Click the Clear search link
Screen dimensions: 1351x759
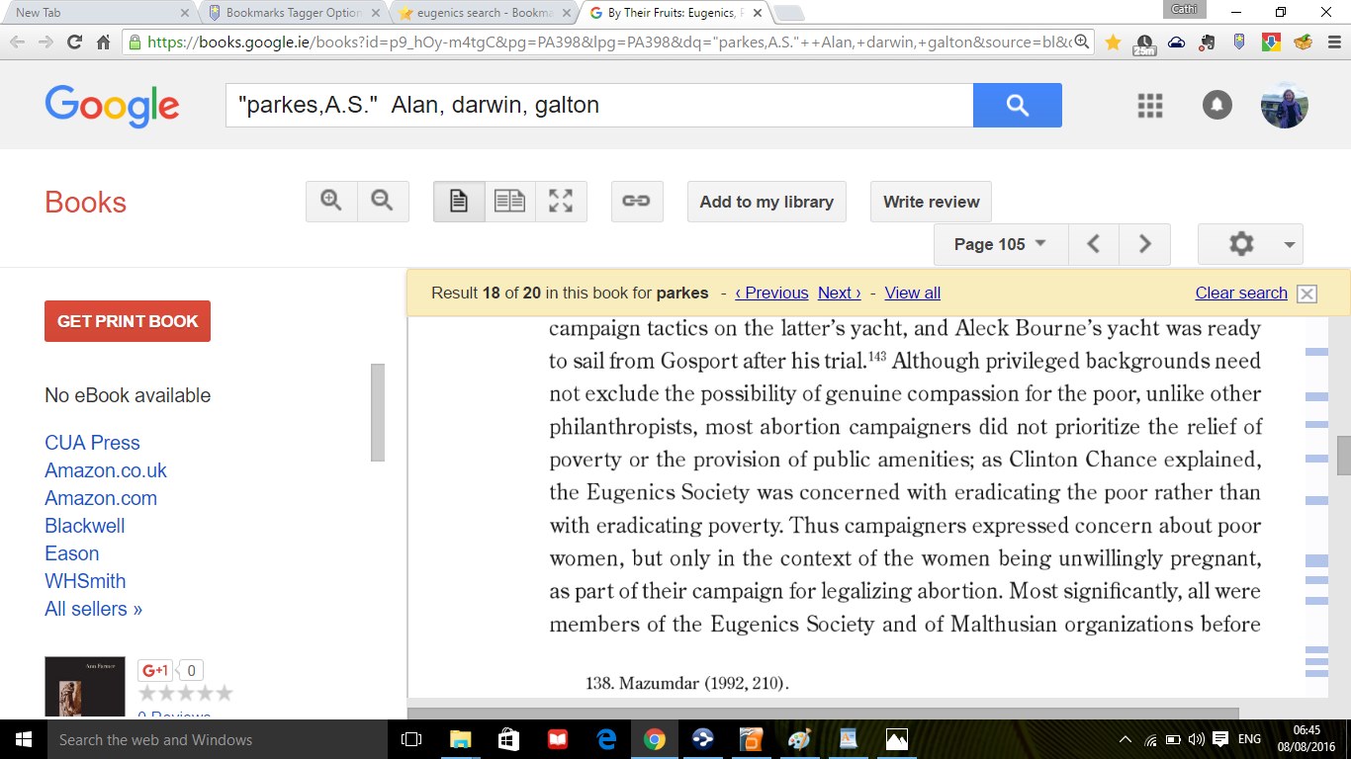1241,293
